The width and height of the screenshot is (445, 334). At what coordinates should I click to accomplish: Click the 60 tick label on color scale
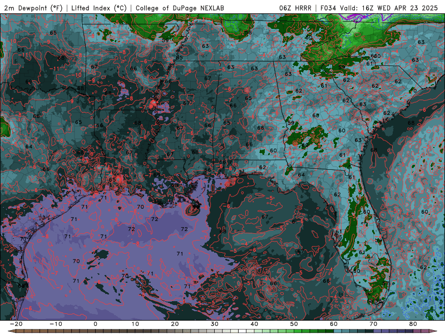pos(334,324)
